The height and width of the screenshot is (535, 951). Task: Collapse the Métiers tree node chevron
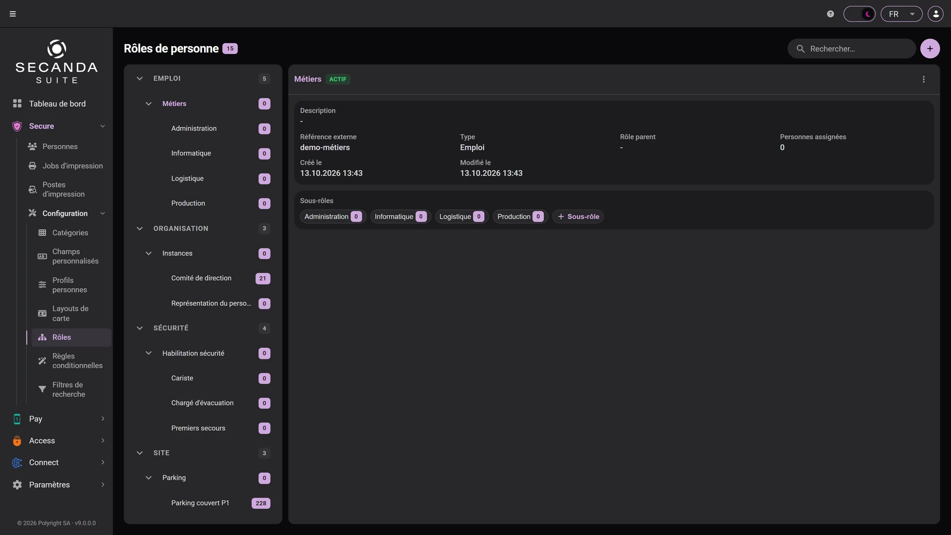[x=149, y=104]
